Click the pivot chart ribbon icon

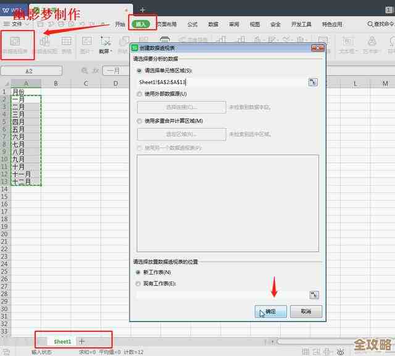tap(46, 45)
